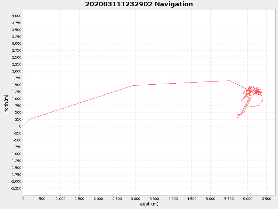Click the 4,000 north axis tick label
Screen dimensions: 278x209
(17, 16)
